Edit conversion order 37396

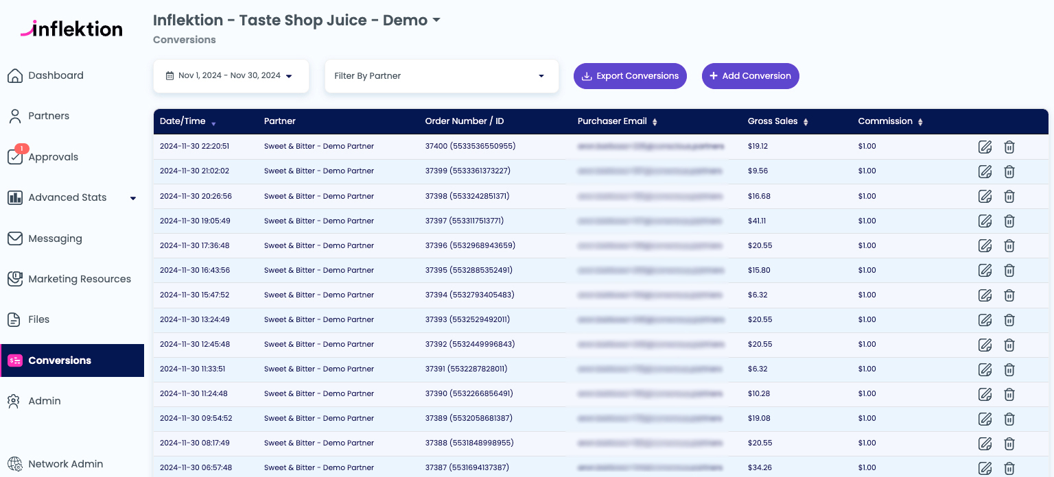pyautogui.click(x=985, y=245)
